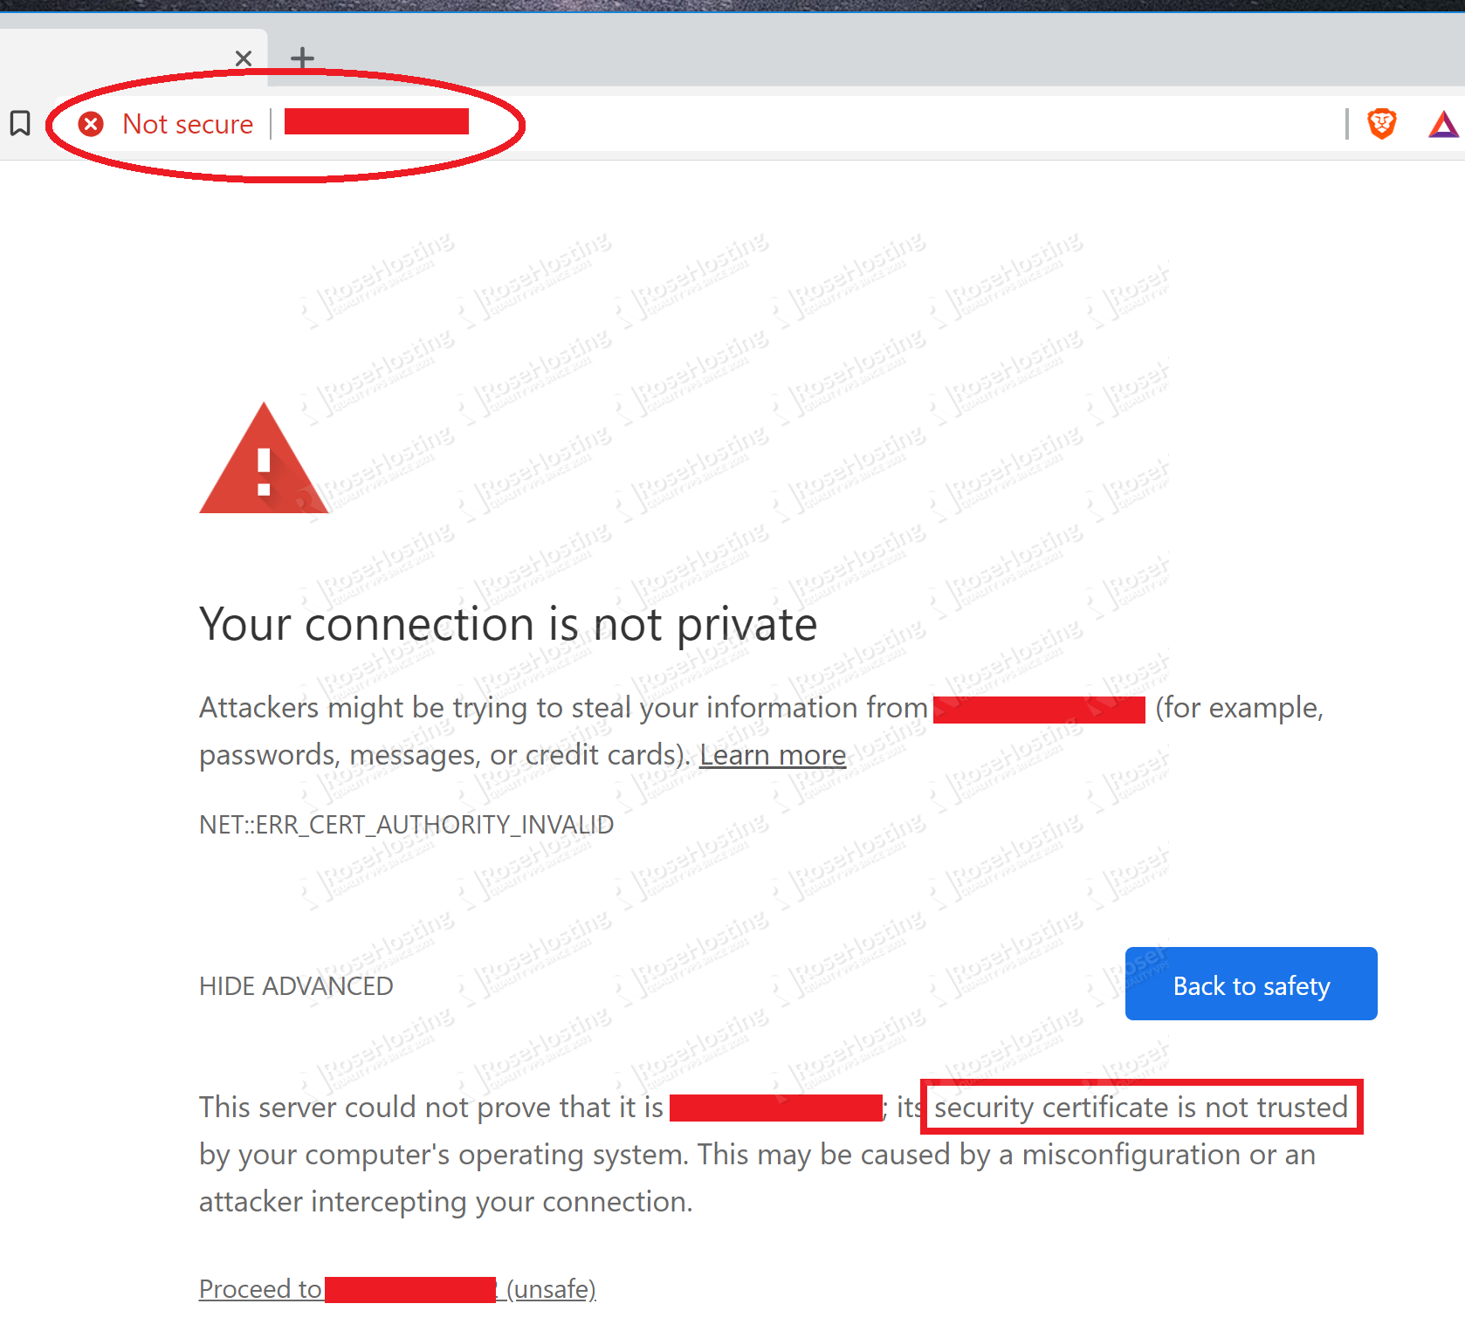Open a new tab with plus icon
This screenshot has width=1465, height=1338.
click(302, 58)
